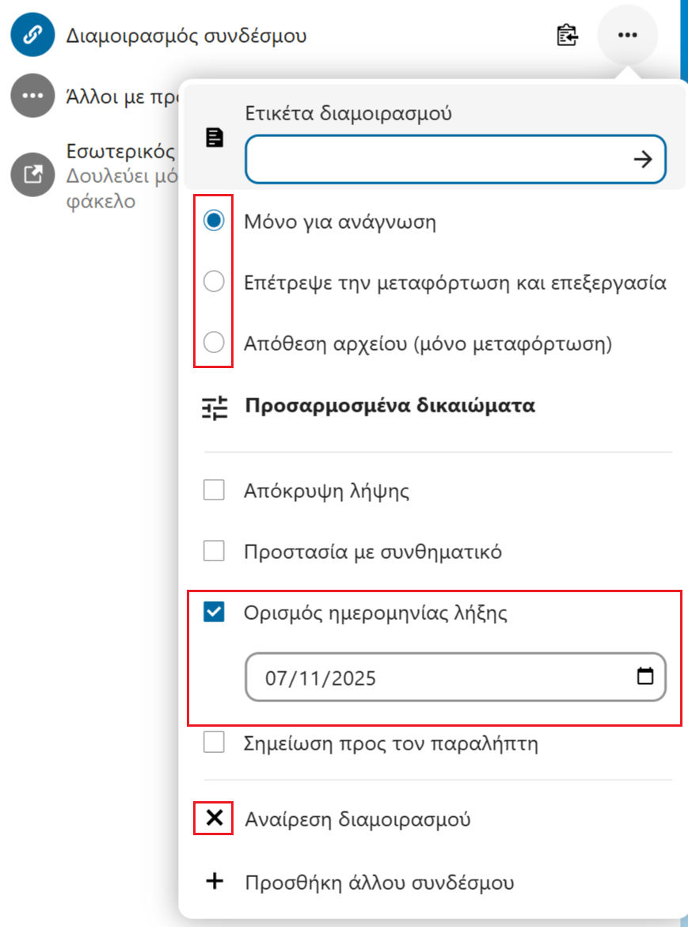Submit share label with arrow icon
The width and height of the screenshot is (688, 927).
click(x=643, y=159)
